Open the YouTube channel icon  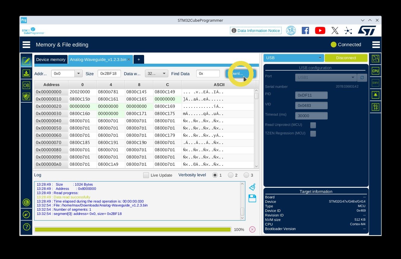pos(320,30)
